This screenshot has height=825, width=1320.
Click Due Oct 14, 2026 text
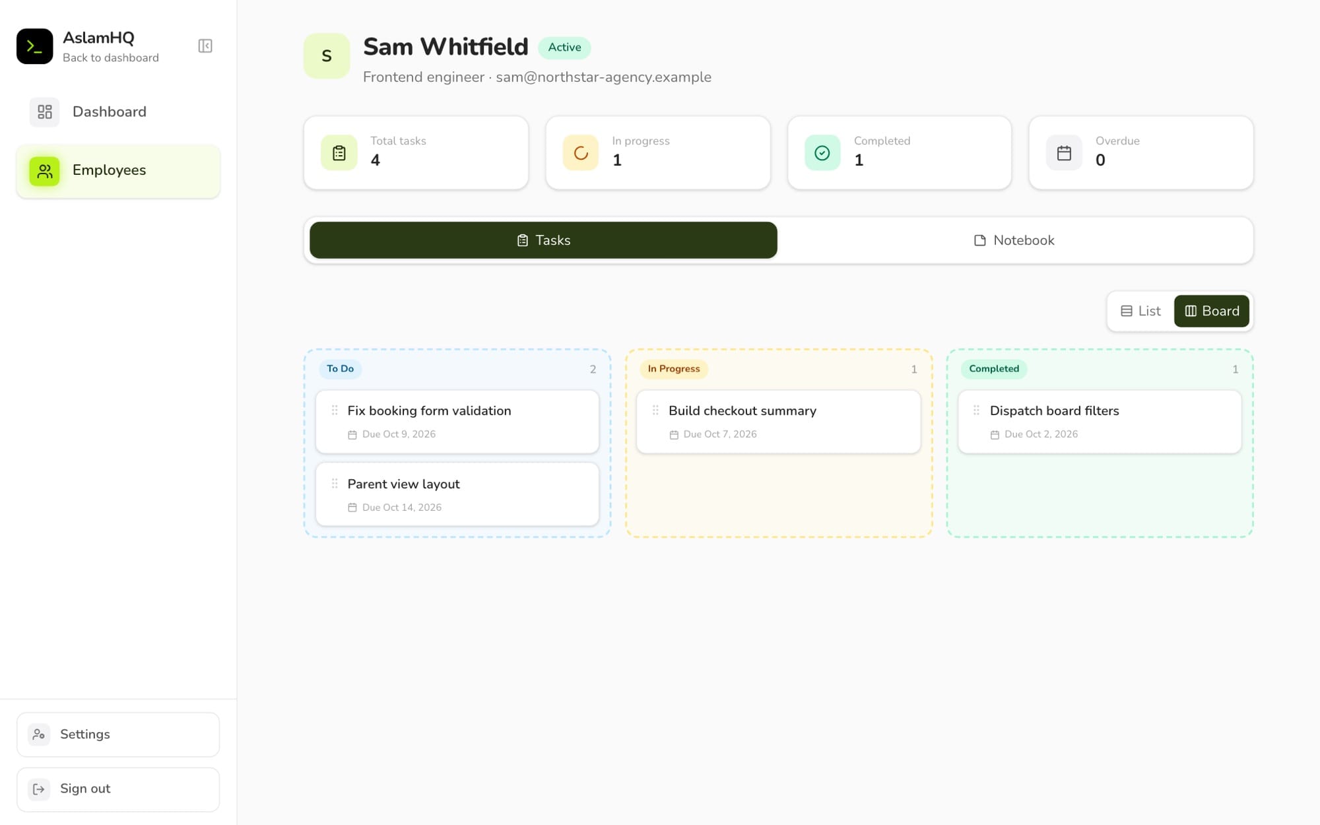(x=402, y=508)
